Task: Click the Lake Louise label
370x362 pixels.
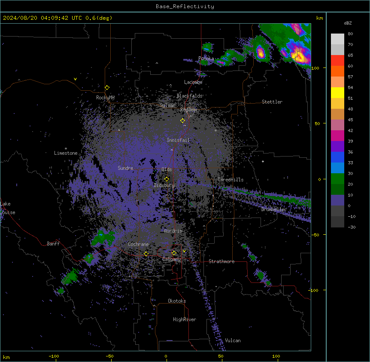Action: [8, 208]
